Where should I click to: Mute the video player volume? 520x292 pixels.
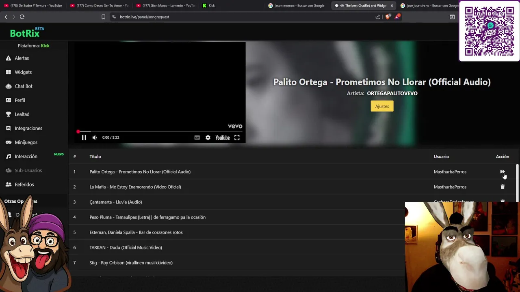95,137
